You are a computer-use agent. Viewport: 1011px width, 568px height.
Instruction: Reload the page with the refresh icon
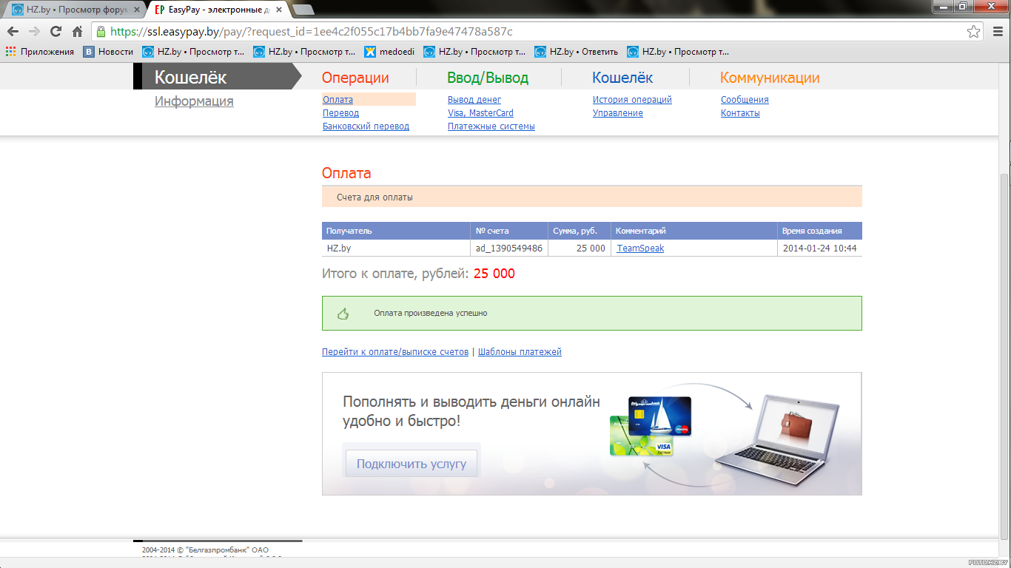pyautogui.click(x=56, y=32)
